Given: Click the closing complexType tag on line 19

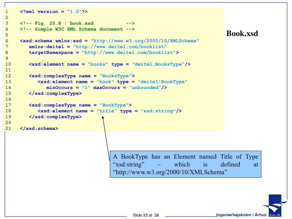Looking at the screenshot, I should (55, 117).
